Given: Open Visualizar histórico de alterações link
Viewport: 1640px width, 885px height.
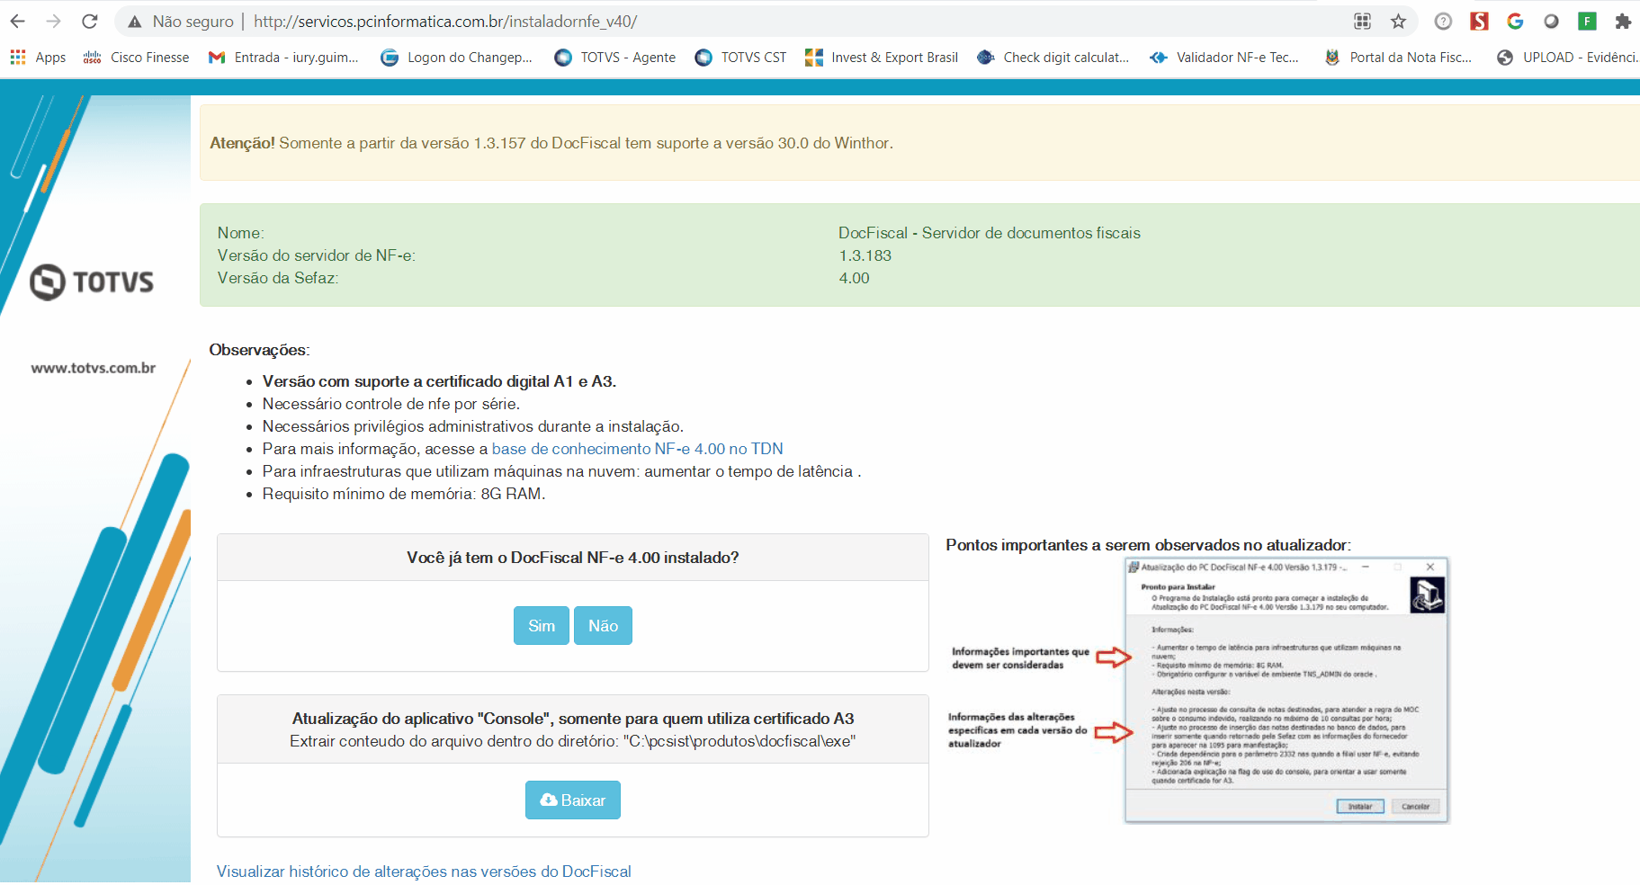Looking at the screenshot, I should point(424,872).
